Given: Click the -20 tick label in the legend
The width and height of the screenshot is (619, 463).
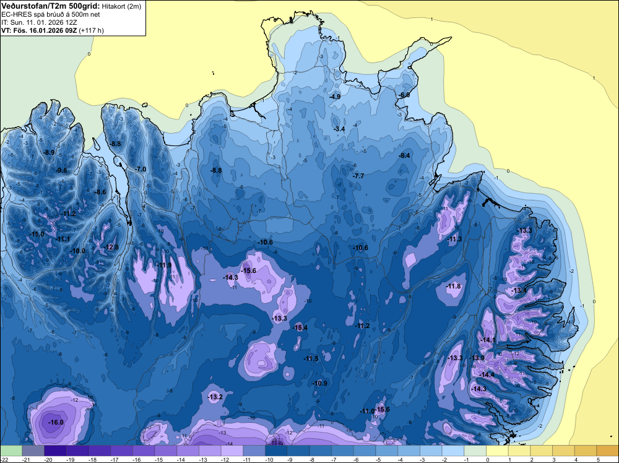Looking at the screenshot, I should pos(48,459).
